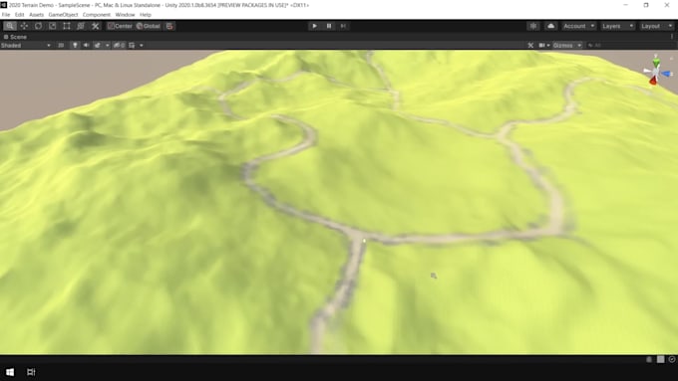Expand the scene effects options arrow
Viewport: 678px width, 381px height.
pos(108,46)
